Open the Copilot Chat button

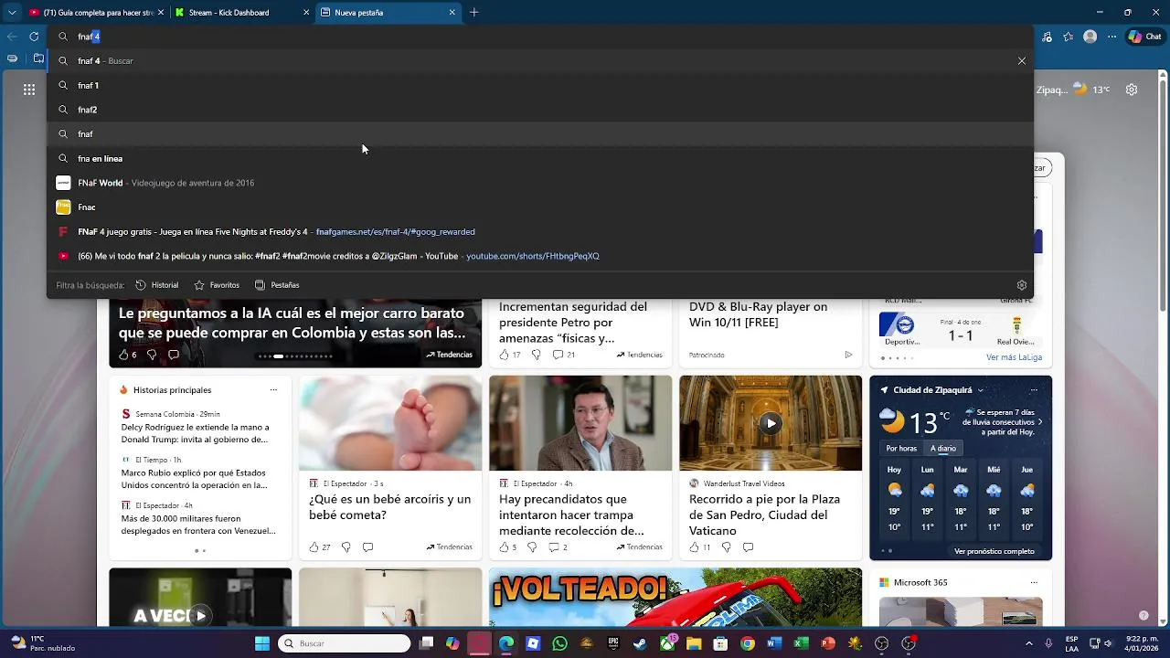tap(1144, 37)
